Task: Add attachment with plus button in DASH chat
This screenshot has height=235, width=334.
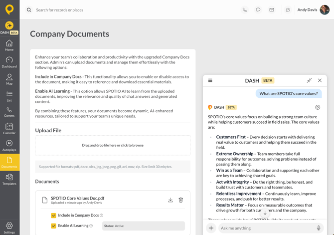Action: pos(211,228)
